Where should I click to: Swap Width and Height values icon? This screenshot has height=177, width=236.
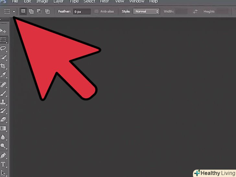[x=195, y=11]
